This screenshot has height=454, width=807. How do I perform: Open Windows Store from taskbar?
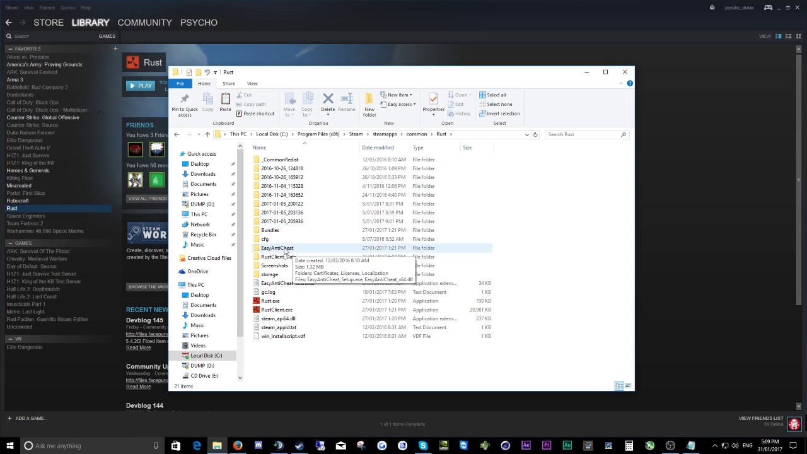[x=176, y=446]
